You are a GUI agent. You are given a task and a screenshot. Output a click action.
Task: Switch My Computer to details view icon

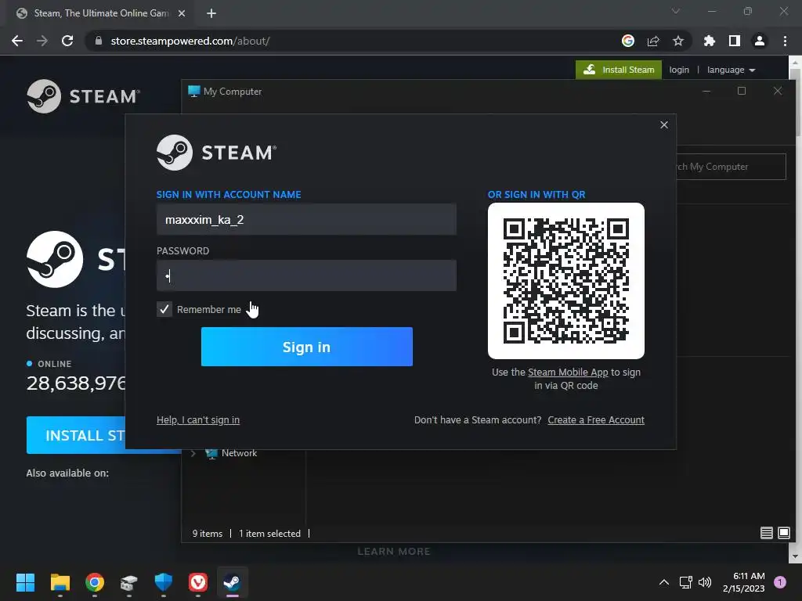pos(766,533)
